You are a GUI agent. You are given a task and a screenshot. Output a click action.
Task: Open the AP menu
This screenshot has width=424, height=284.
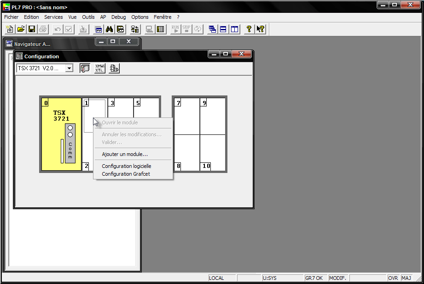103,17
